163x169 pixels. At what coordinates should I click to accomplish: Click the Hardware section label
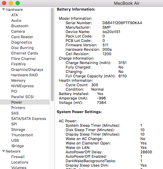(x=14, y=10)
